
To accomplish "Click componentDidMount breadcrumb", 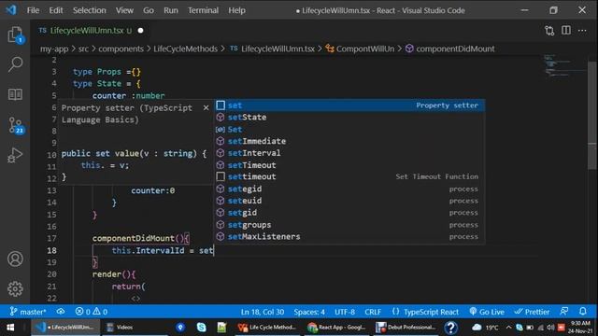I will pyautogui.click(x=455, y=49).
